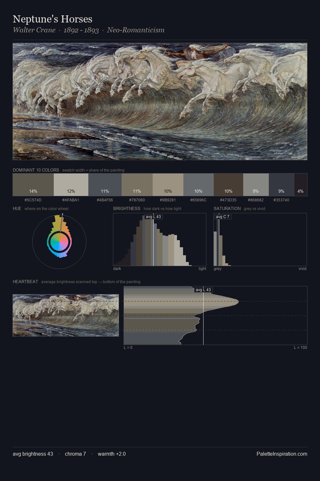Click the 'L = 100' heartbeat axis label
Image resolution: width=320 pixels, height=481 pixels.
[x=300, y=348]
